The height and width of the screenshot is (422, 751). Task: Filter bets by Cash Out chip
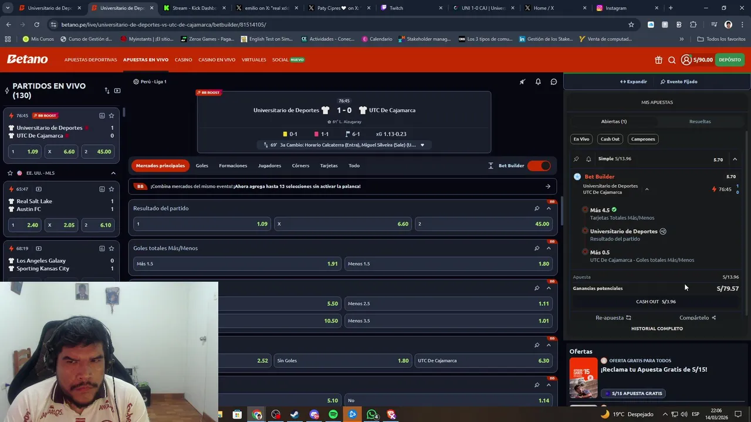pos(610,139)
